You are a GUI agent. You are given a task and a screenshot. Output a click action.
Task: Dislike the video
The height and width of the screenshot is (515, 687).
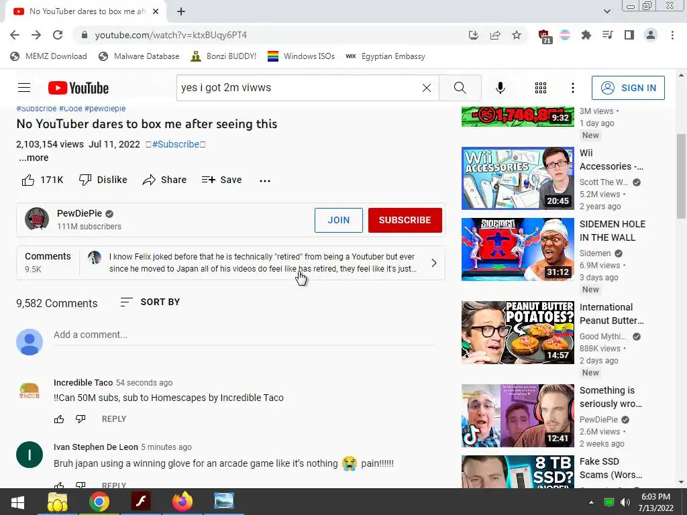pos(103,180)
